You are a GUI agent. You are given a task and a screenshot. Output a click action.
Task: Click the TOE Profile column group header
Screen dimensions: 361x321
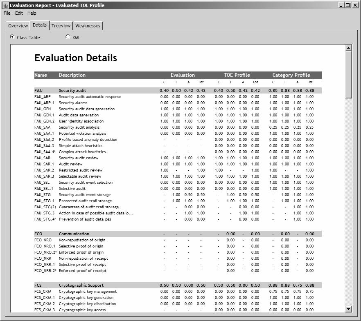click(x=237, y=75)
